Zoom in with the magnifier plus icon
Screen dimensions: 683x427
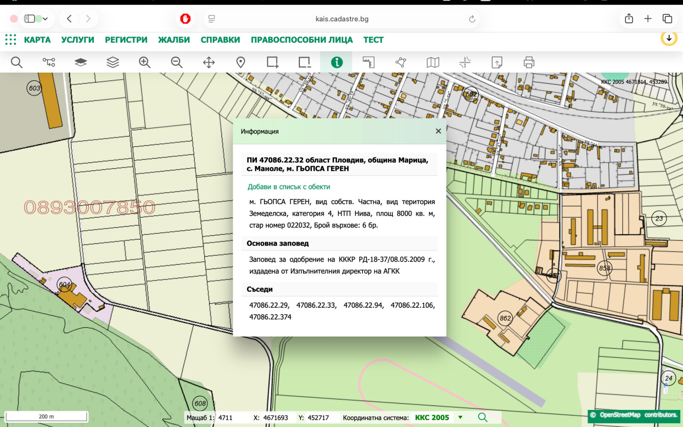[x=145, y=62]
